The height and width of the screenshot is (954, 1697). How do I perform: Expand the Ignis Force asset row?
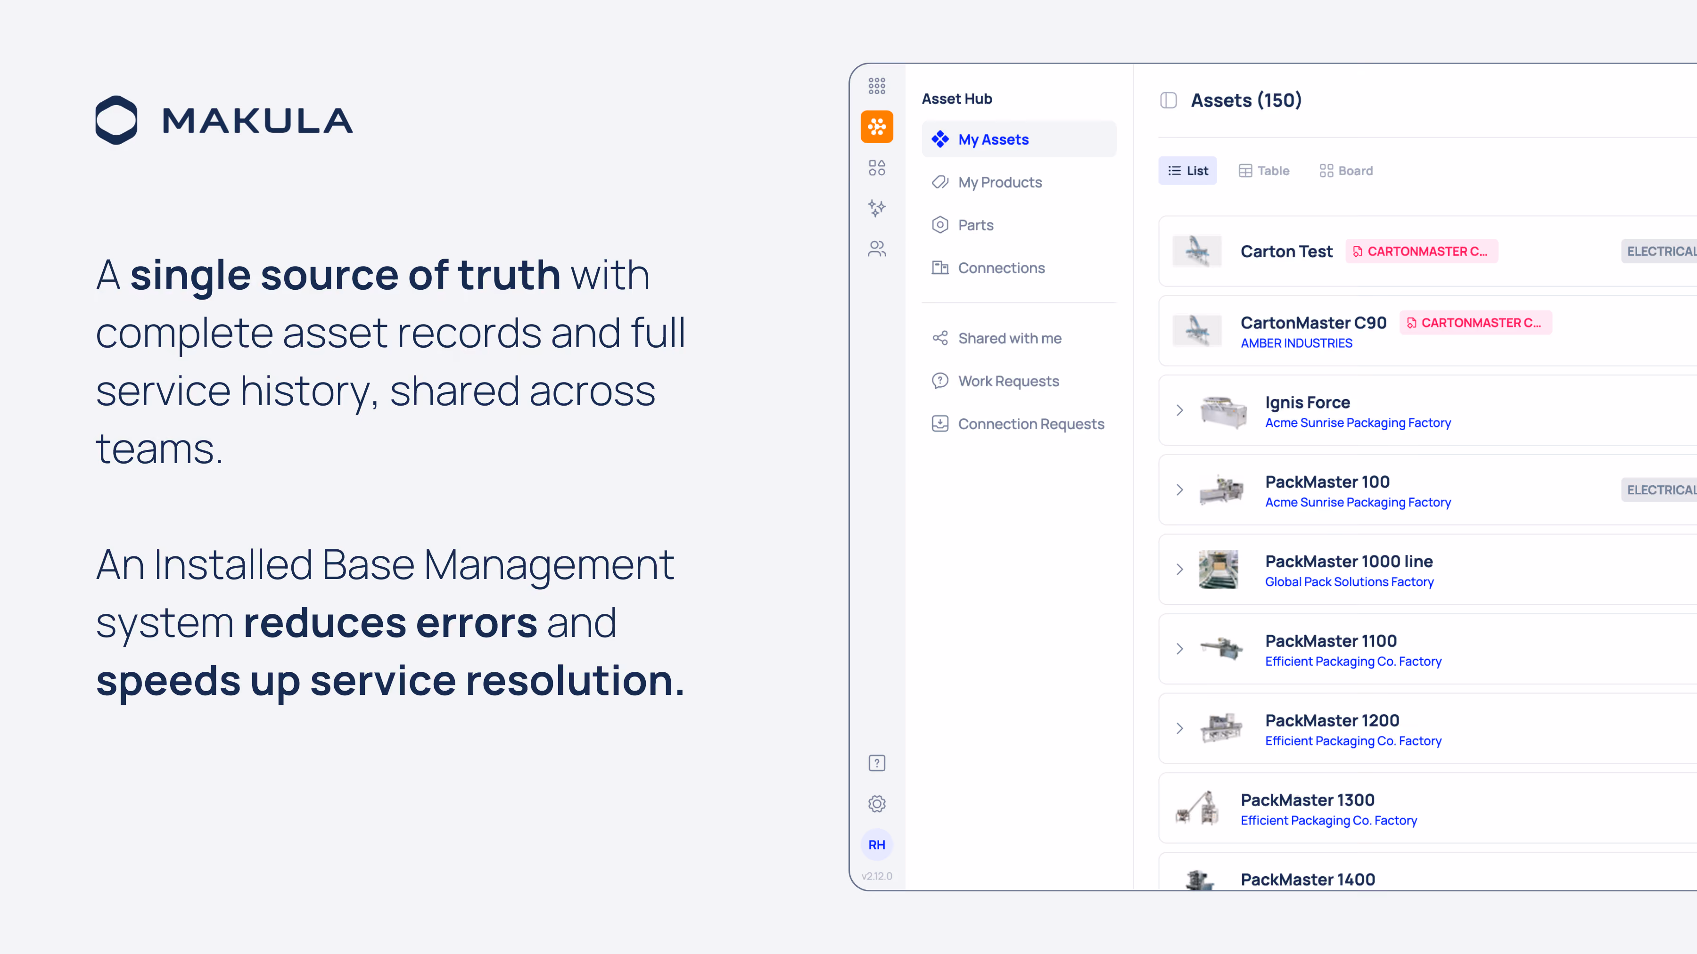(1180, 410)
